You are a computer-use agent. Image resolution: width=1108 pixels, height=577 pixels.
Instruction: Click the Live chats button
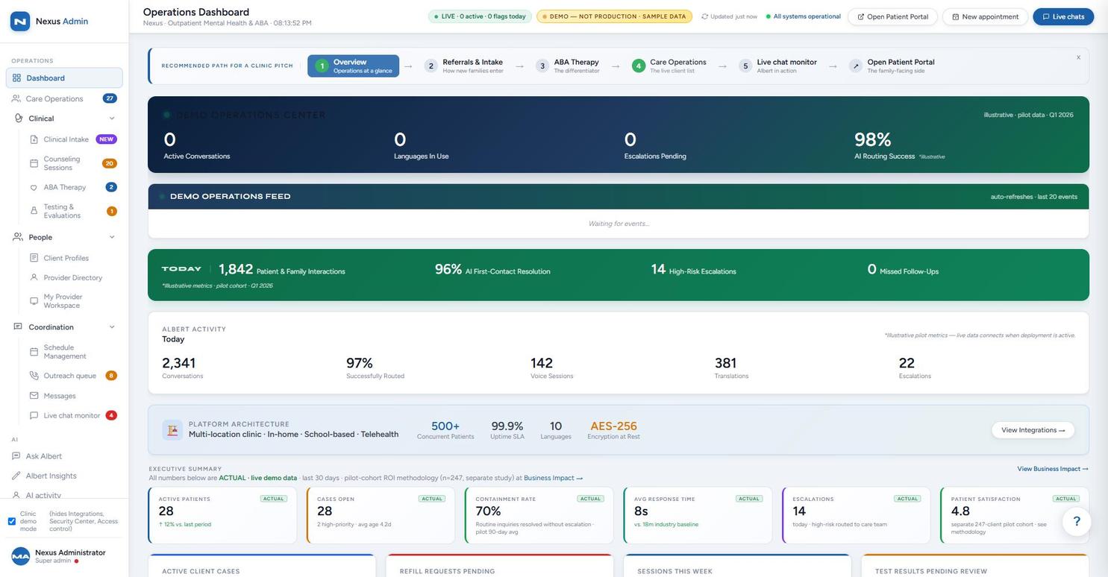(1063, 16)
